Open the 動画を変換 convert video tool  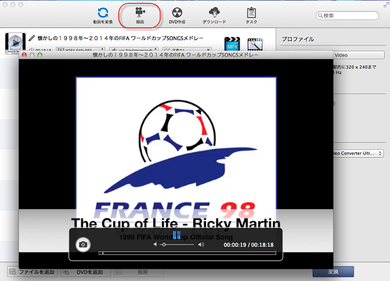tap(103, 16)
